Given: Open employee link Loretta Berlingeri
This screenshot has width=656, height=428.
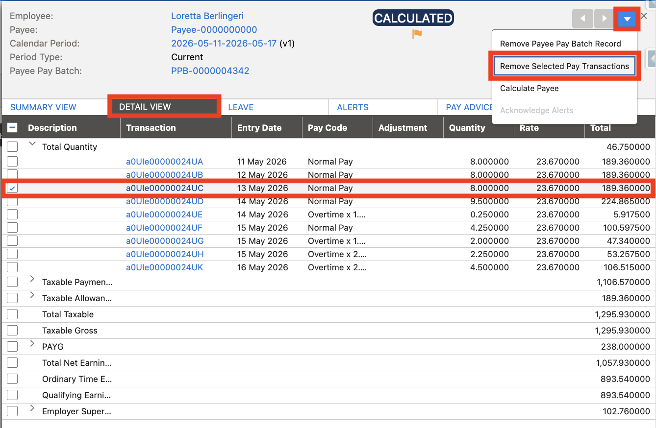Looking at the screenshot, I should pyautogui.click(x=207, y=16).
